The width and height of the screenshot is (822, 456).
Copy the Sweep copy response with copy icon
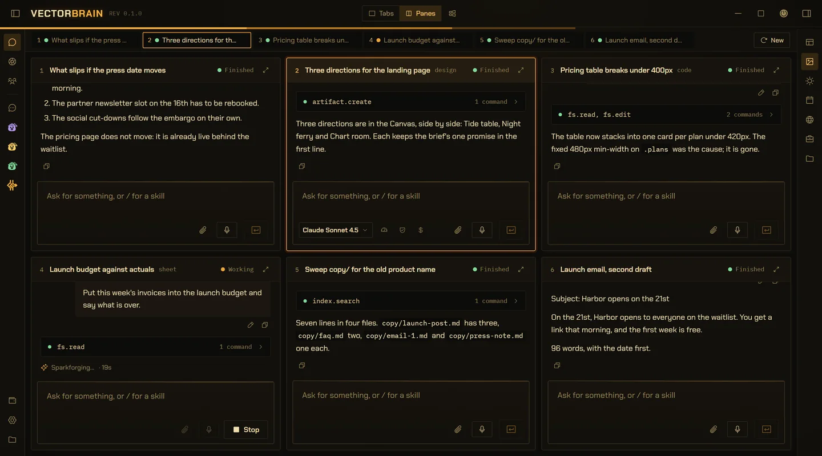(x=302, y=365)
